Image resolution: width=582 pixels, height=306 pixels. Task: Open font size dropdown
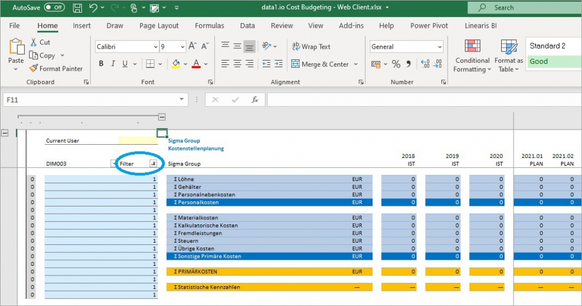(x=183, y=47)
